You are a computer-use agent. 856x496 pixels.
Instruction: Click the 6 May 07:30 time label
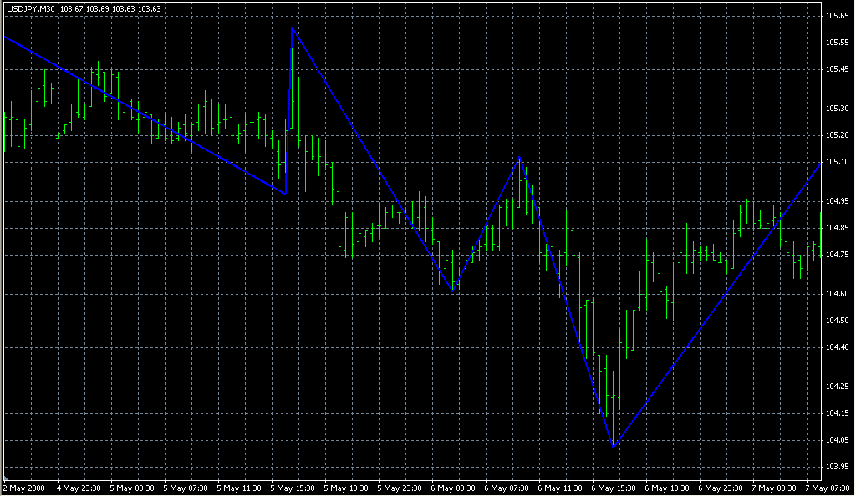pyautogui.click(x=507, y=488)
